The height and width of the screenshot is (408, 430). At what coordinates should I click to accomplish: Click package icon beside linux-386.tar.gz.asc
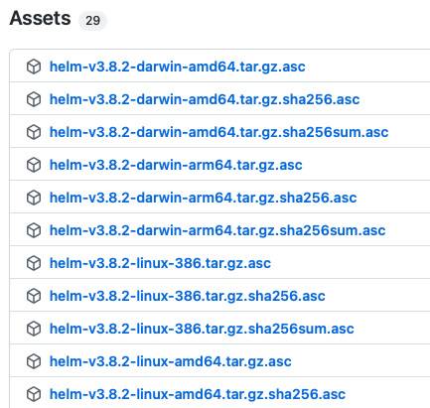[x=34, y=263]
